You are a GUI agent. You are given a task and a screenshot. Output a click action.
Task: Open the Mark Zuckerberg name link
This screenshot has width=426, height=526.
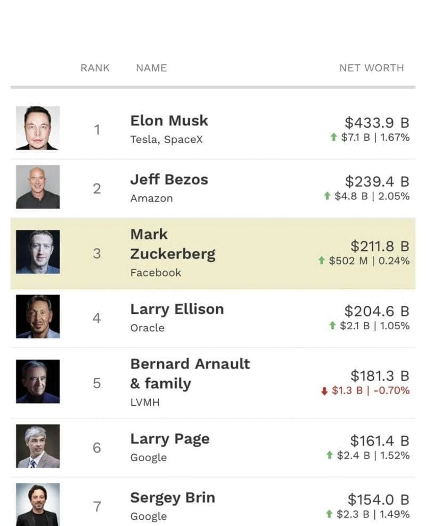point(173,244)
